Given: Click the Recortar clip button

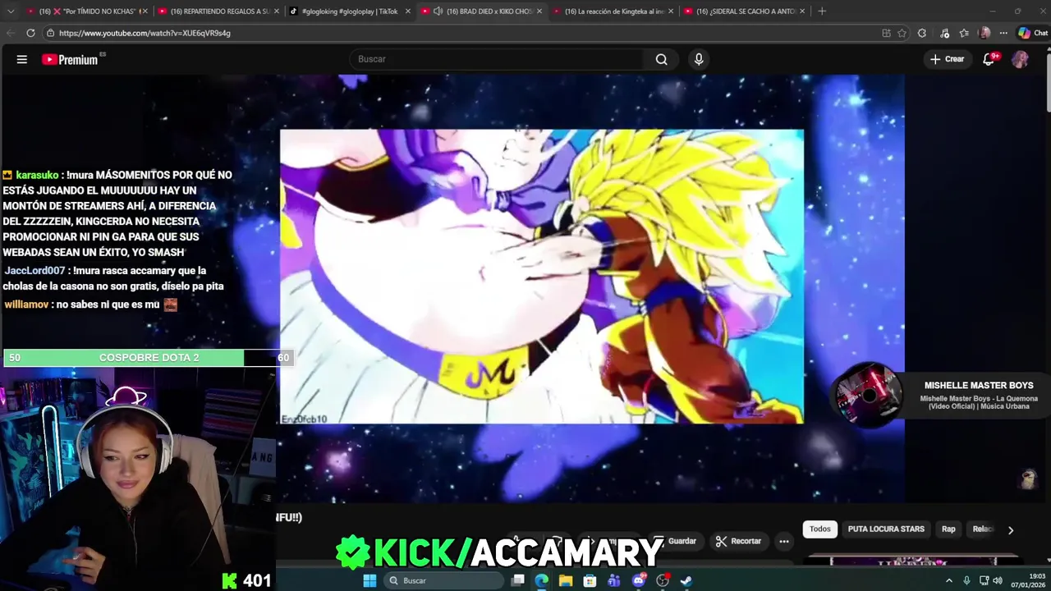Looking at the screenshot, I should coord(738,541).
